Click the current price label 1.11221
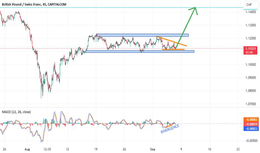The width and height of the screenshot is (260, 153). click(x=251, y=49)
